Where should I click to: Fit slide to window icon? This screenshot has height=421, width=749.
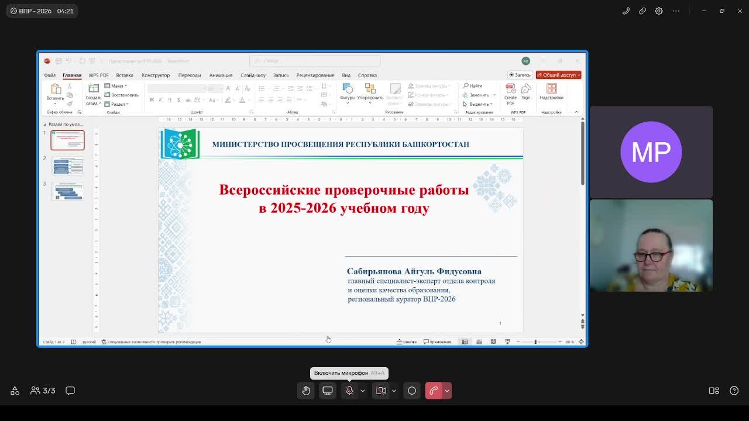(x=581, y=341)
